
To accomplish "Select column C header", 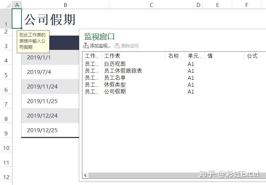I will (x=152, y=5).
